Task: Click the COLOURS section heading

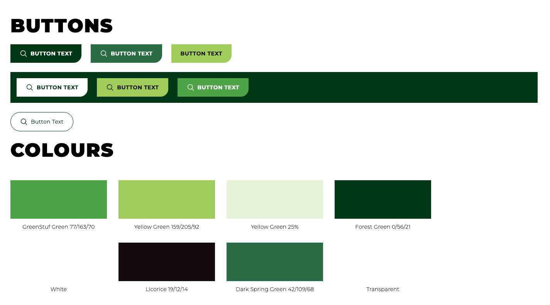Action: click(62, 150)
